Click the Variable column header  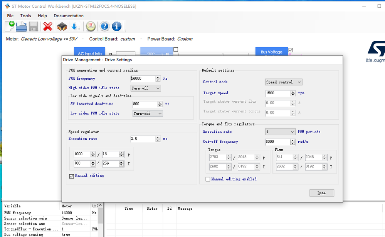(31, 206)
